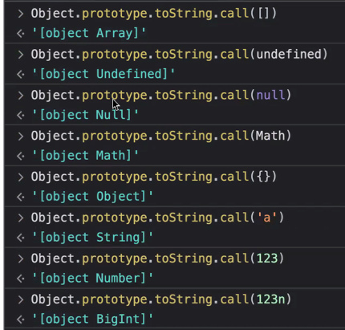Image resolution: width=345 pixels, height=330 pixels.
Task: Click the '[object Number]' output string
Action: tap(92, 279)
